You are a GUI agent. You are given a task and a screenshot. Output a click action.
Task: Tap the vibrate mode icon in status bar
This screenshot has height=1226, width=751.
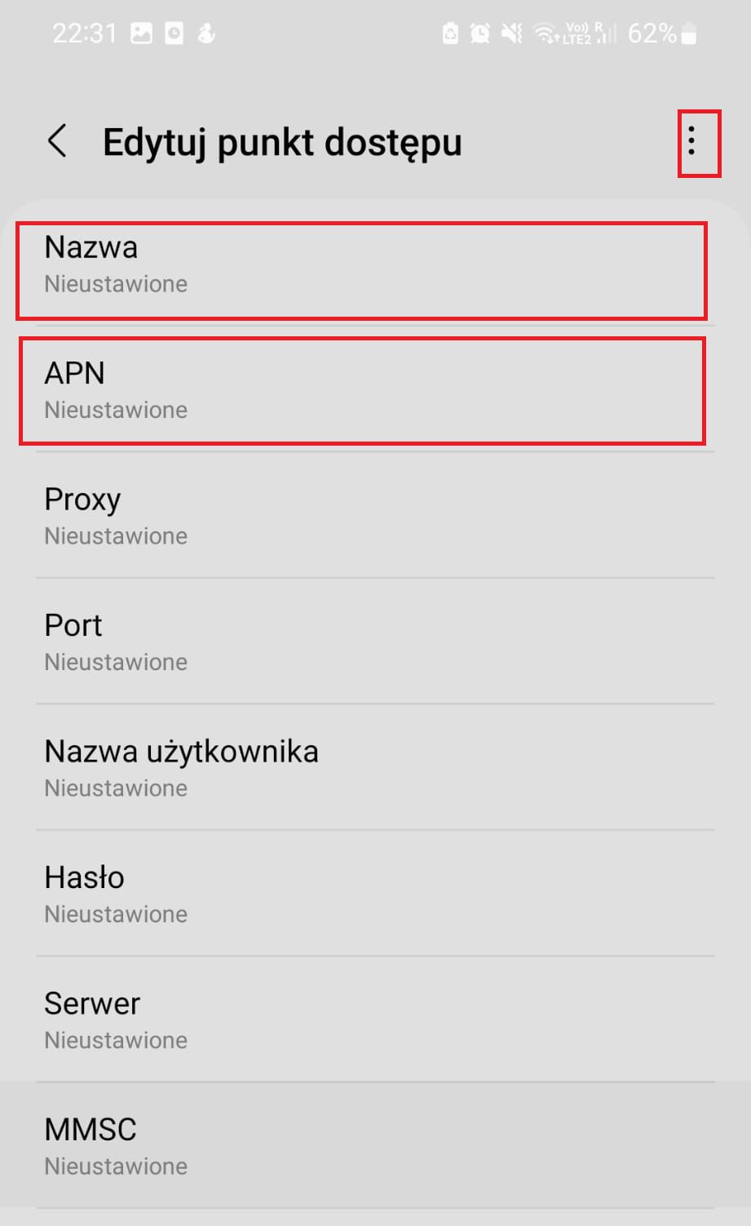(511, 33)
